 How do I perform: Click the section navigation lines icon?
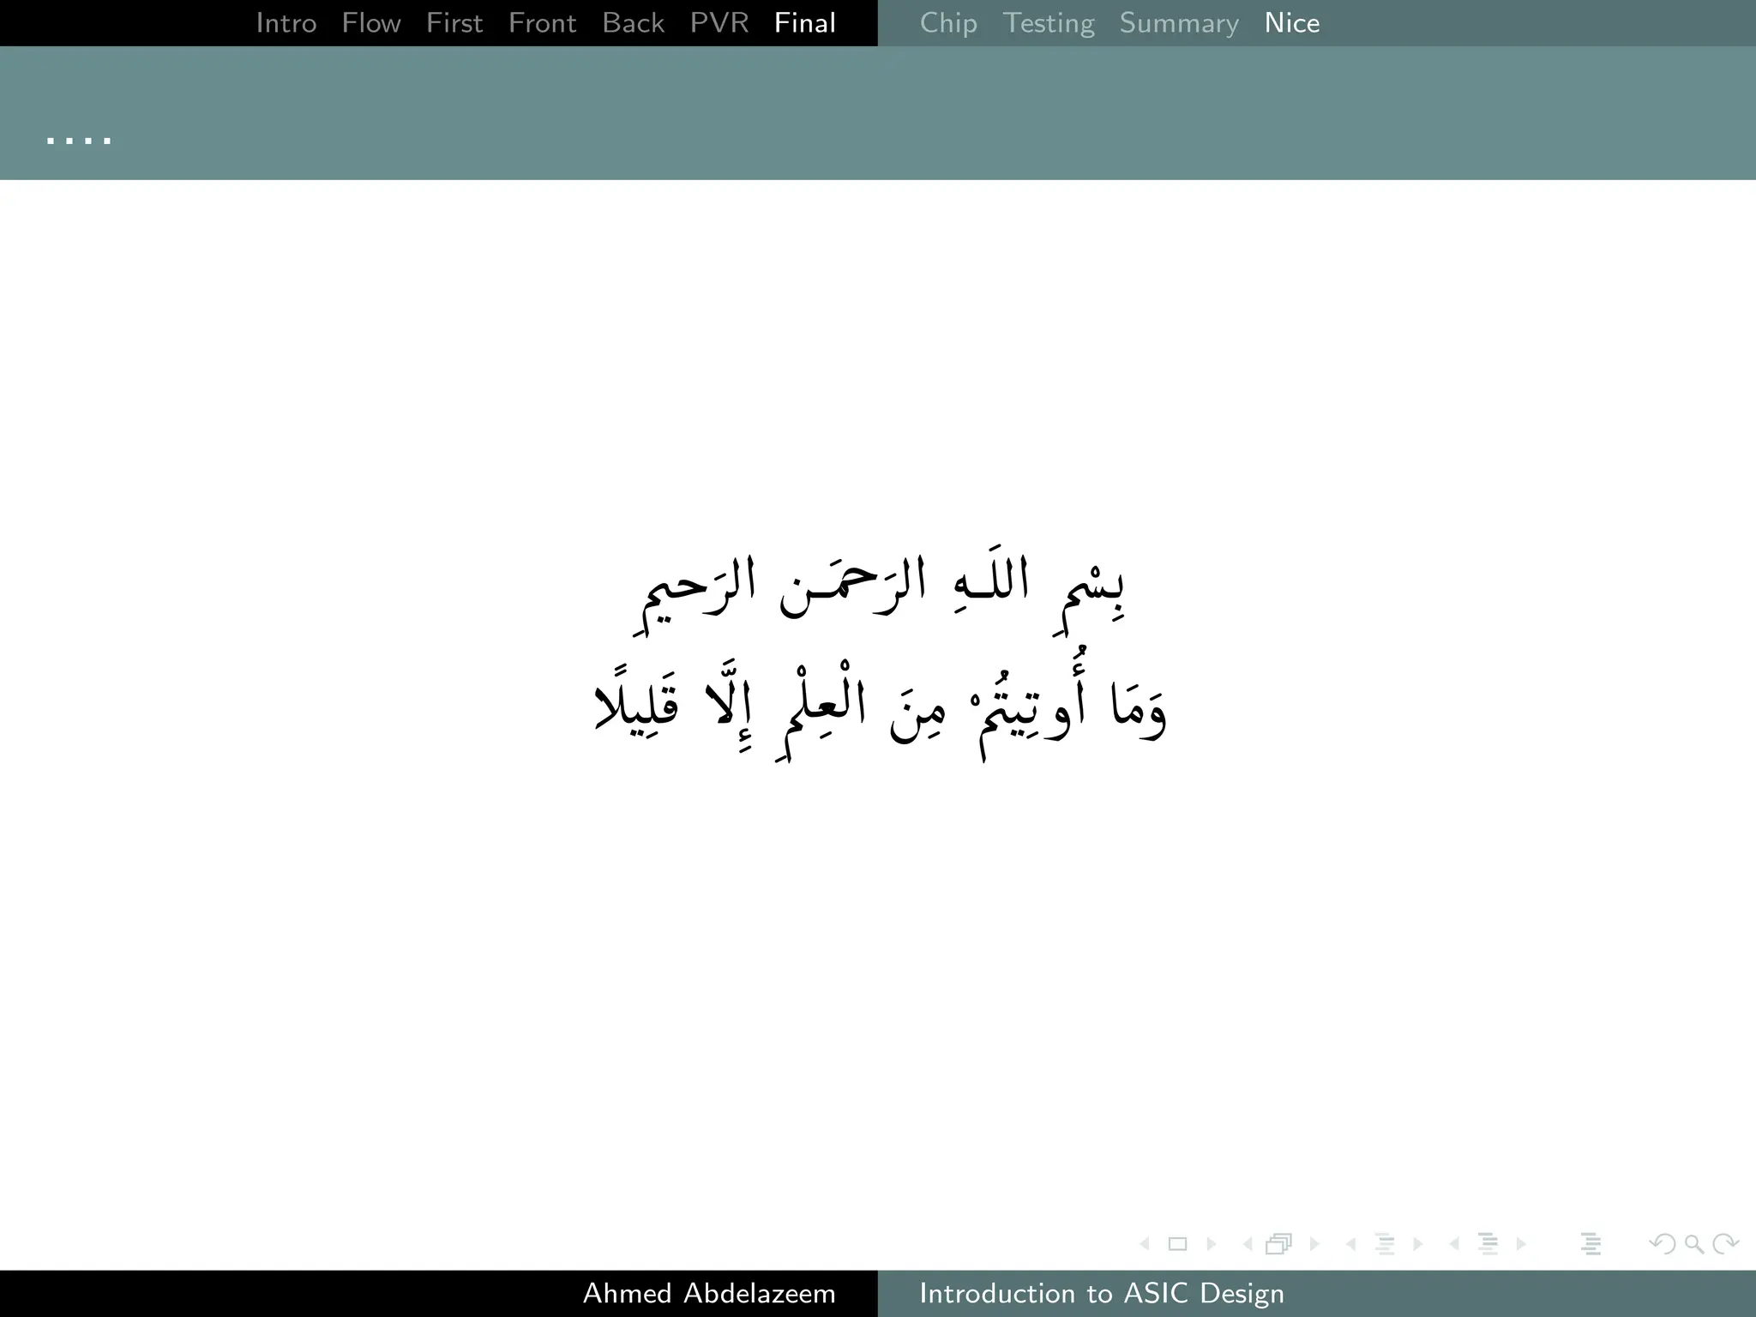tap(1488, 1244)
